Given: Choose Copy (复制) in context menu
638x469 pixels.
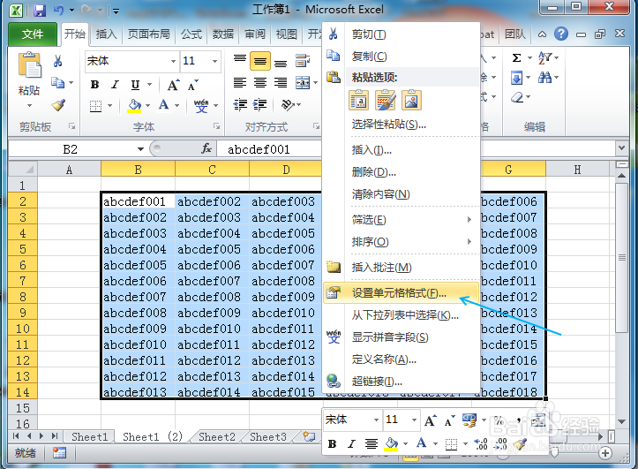Looking at the screenshot, I should tap(401, 57).
